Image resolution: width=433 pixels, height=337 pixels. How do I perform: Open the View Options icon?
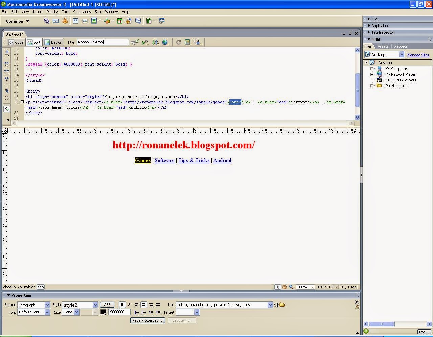click(188, 42)
